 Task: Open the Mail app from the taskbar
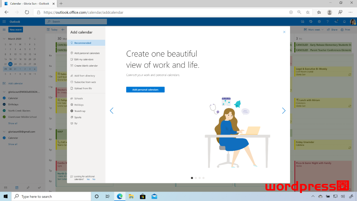154,196
